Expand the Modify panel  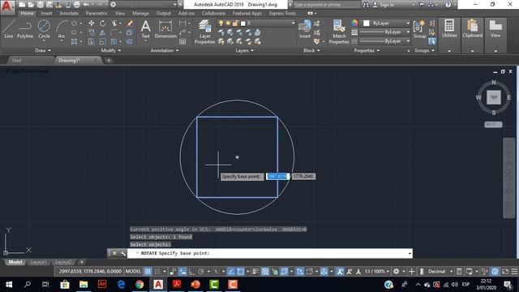point(111,50)
